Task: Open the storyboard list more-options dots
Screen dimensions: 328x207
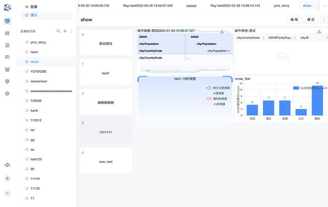Action: tap(71, 31)
